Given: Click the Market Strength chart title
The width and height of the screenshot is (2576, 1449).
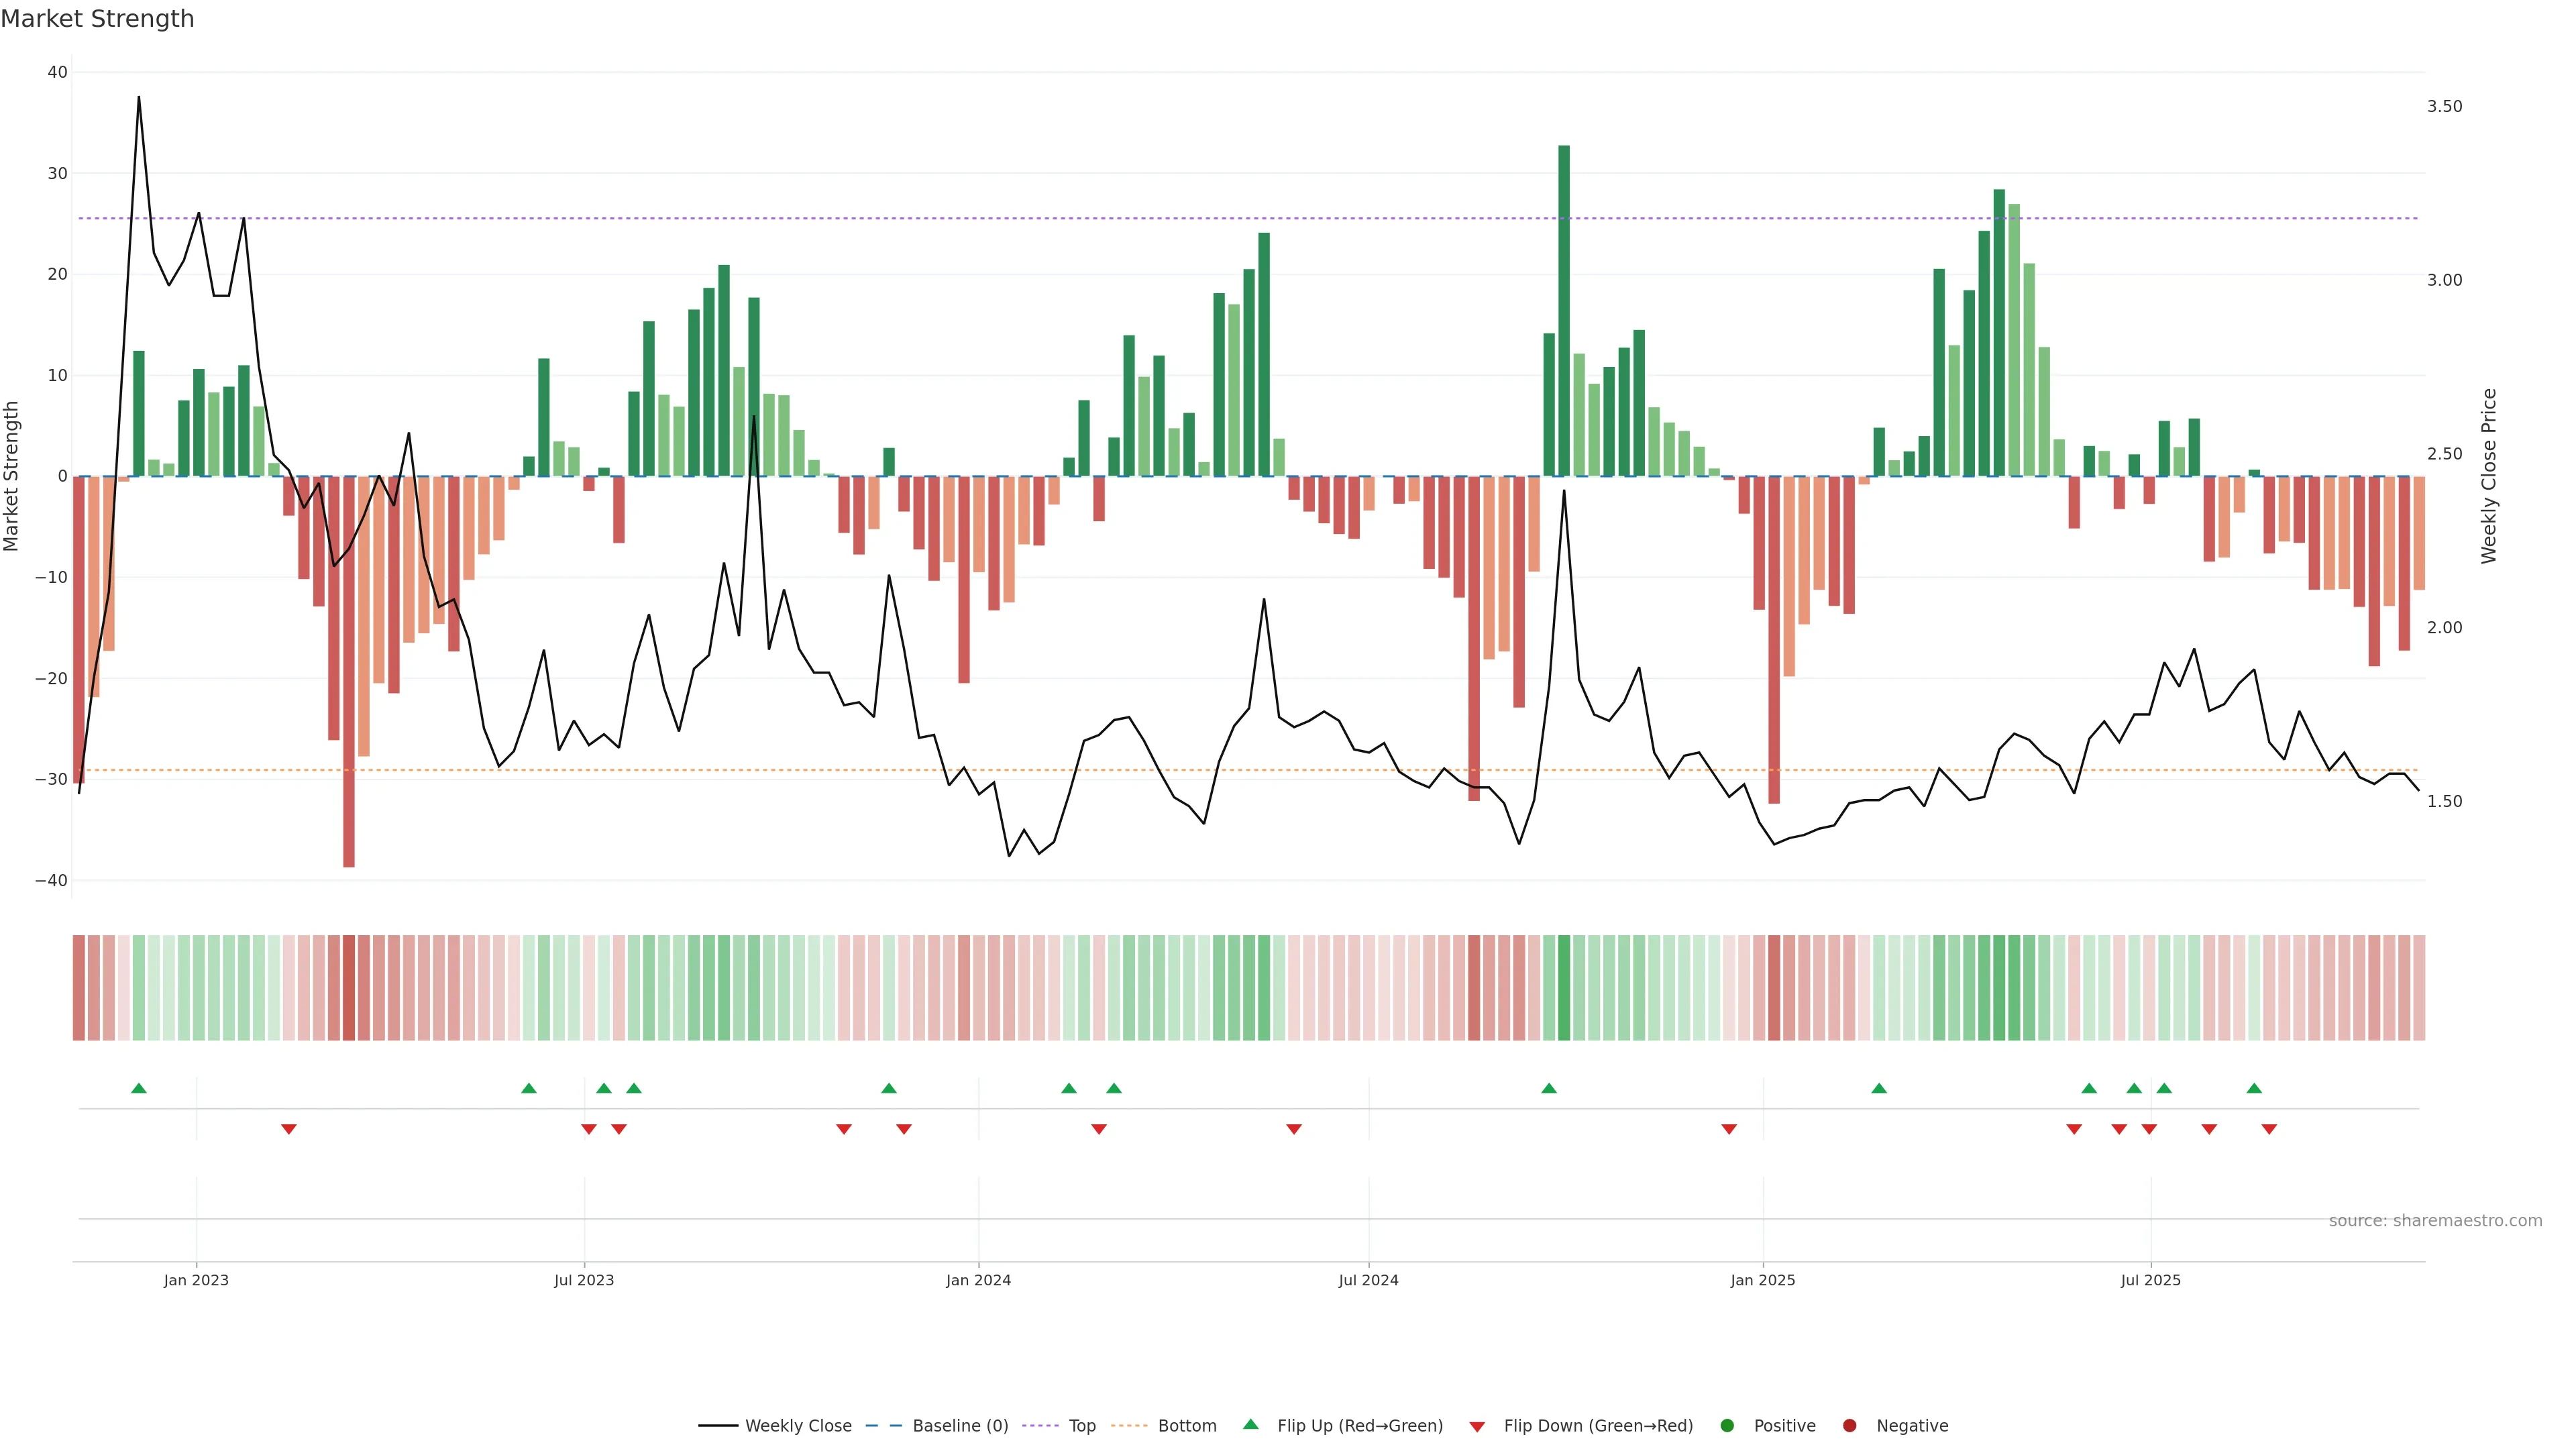Looking at the screenshot, I should click(x=97, y=18).
